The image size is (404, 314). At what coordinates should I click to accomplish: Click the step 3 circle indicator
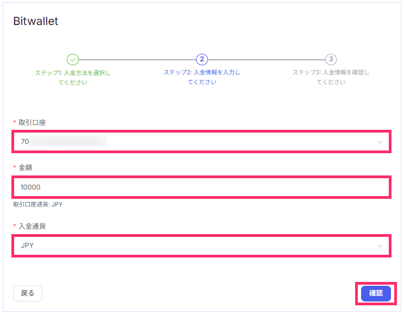(331, 60)
